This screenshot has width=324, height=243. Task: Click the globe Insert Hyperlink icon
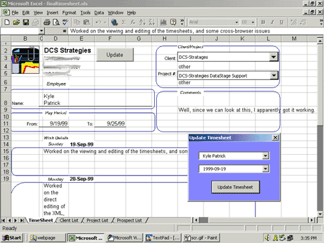pos(114,22)
